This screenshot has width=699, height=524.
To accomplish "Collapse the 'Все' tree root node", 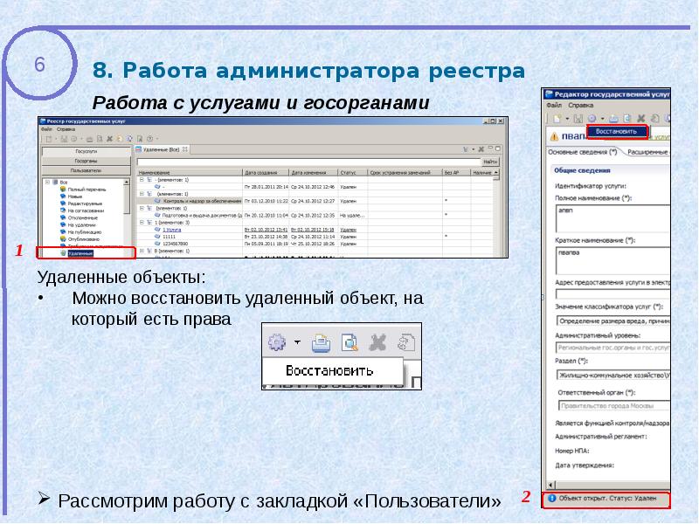I will 45,183.
